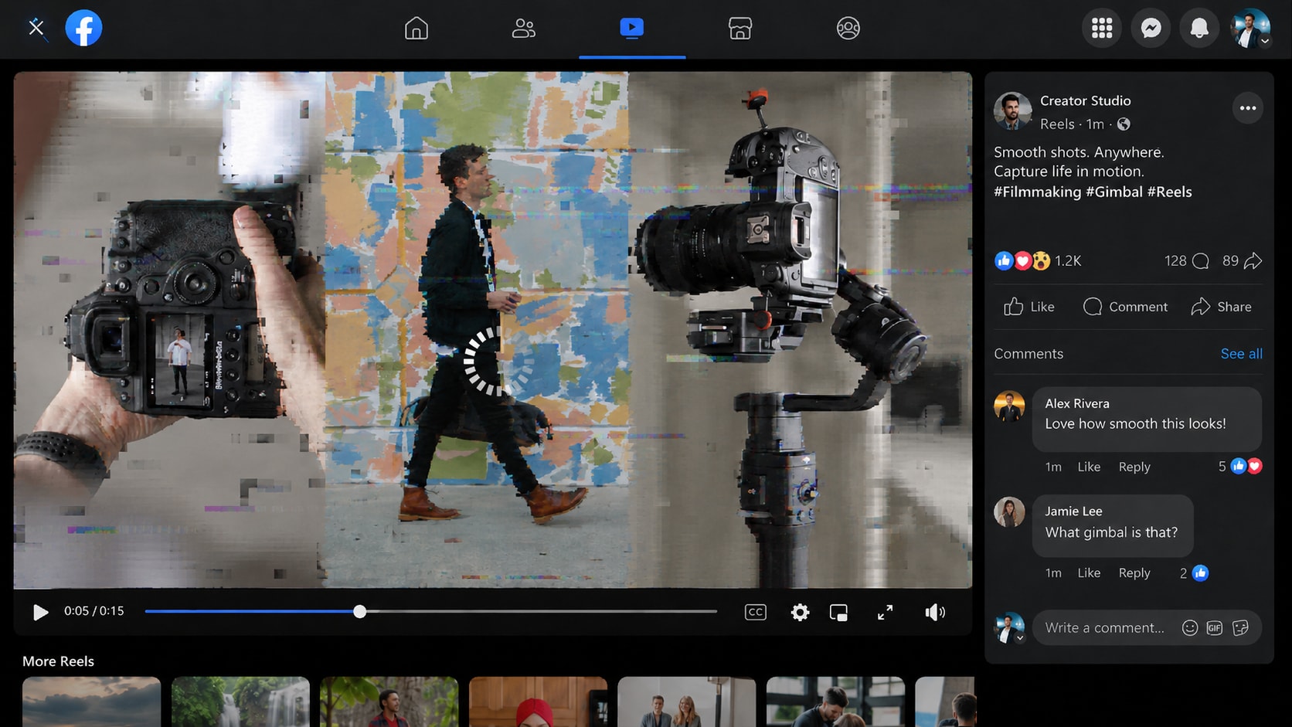Image resolution: width=1292 pixels, height=727 pixels.
Task: Open the Friends tab
Action: click(524, 29)
